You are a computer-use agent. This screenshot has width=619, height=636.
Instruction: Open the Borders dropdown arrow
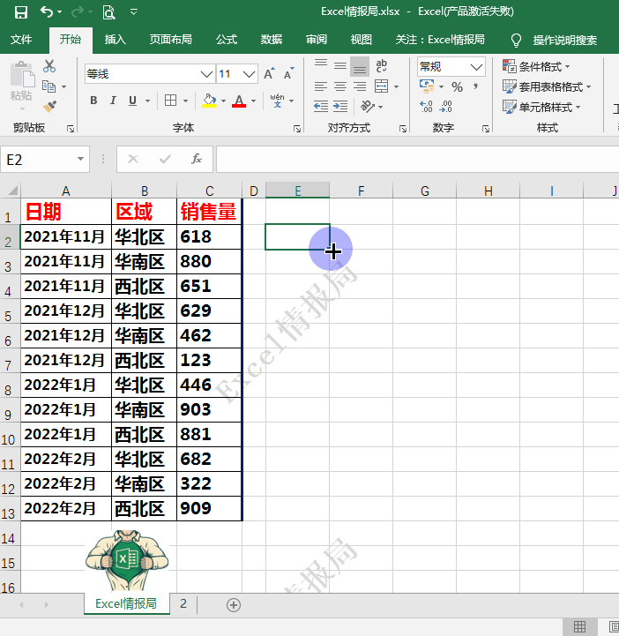point(186,101)
